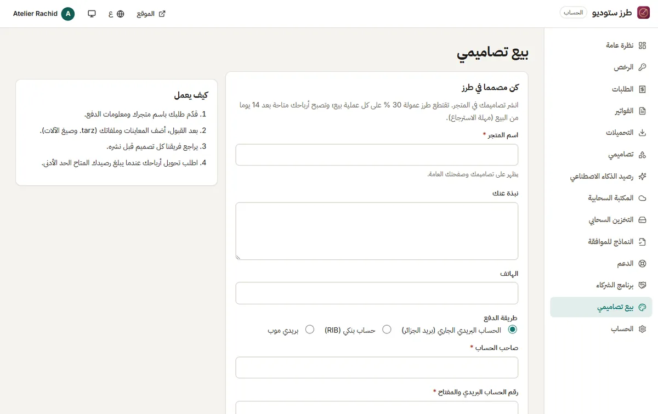658x414 pixels.
Task: Go to برنامج الشركاء in the sidebar
Action: pos(602,286)
